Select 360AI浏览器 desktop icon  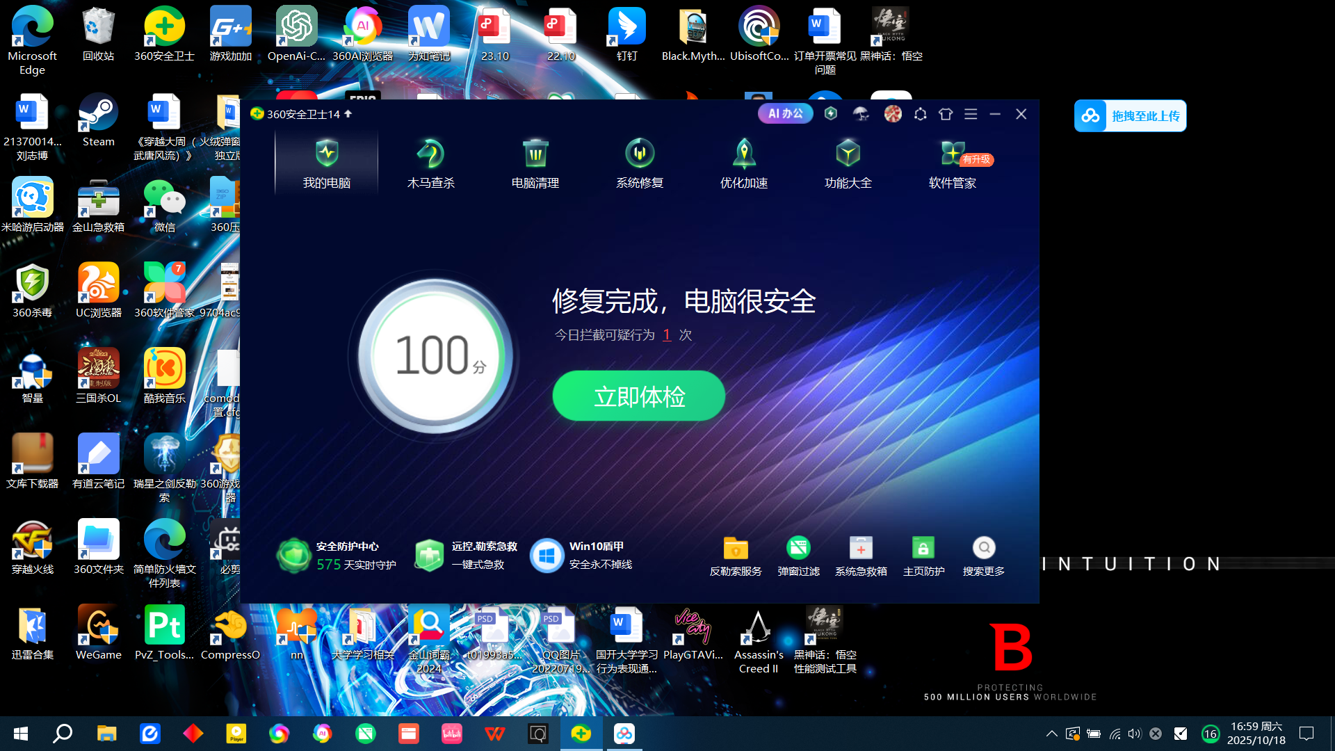362,35
